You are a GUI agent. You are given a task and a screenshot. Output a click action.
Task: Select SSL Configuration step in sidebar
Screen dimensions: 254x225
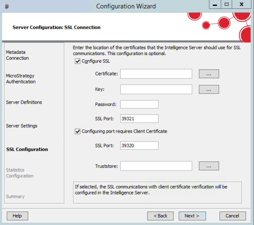click(27, 149)
